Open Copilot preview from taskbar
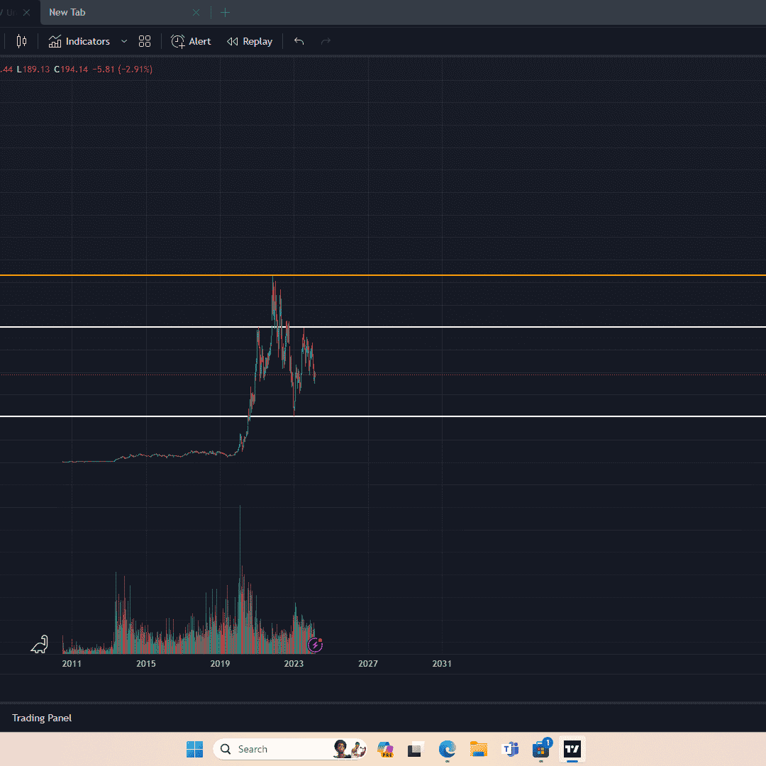The height and width of the screenshot is (766, 766). 385,749
